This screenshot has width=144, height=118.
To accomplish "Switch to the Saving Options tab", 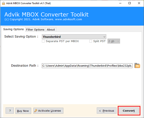I will point(13,29).
